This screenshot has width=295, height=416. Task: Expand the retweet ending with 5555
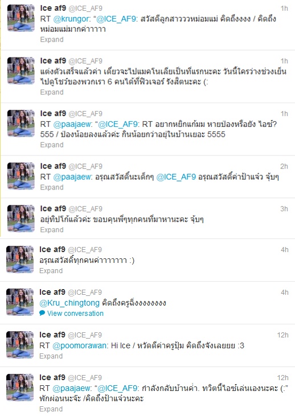52,145
